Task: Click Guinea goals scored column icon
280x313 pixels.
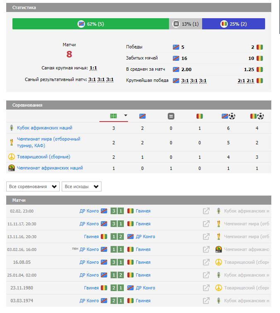Action: click(257, 117)
